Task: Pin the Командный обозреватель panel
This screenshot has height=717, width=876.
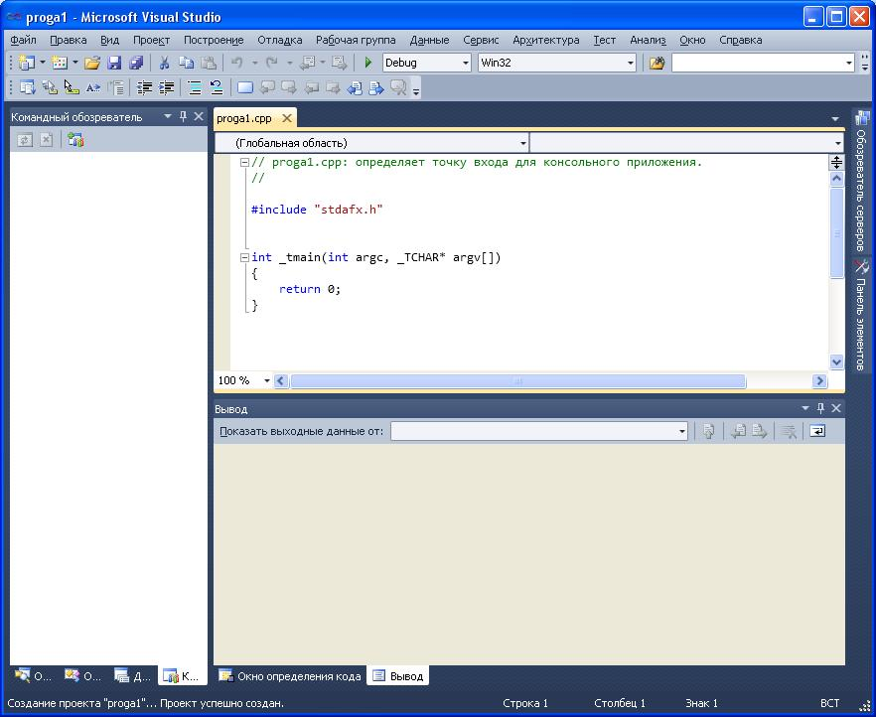Action: (x=183, y=116)
